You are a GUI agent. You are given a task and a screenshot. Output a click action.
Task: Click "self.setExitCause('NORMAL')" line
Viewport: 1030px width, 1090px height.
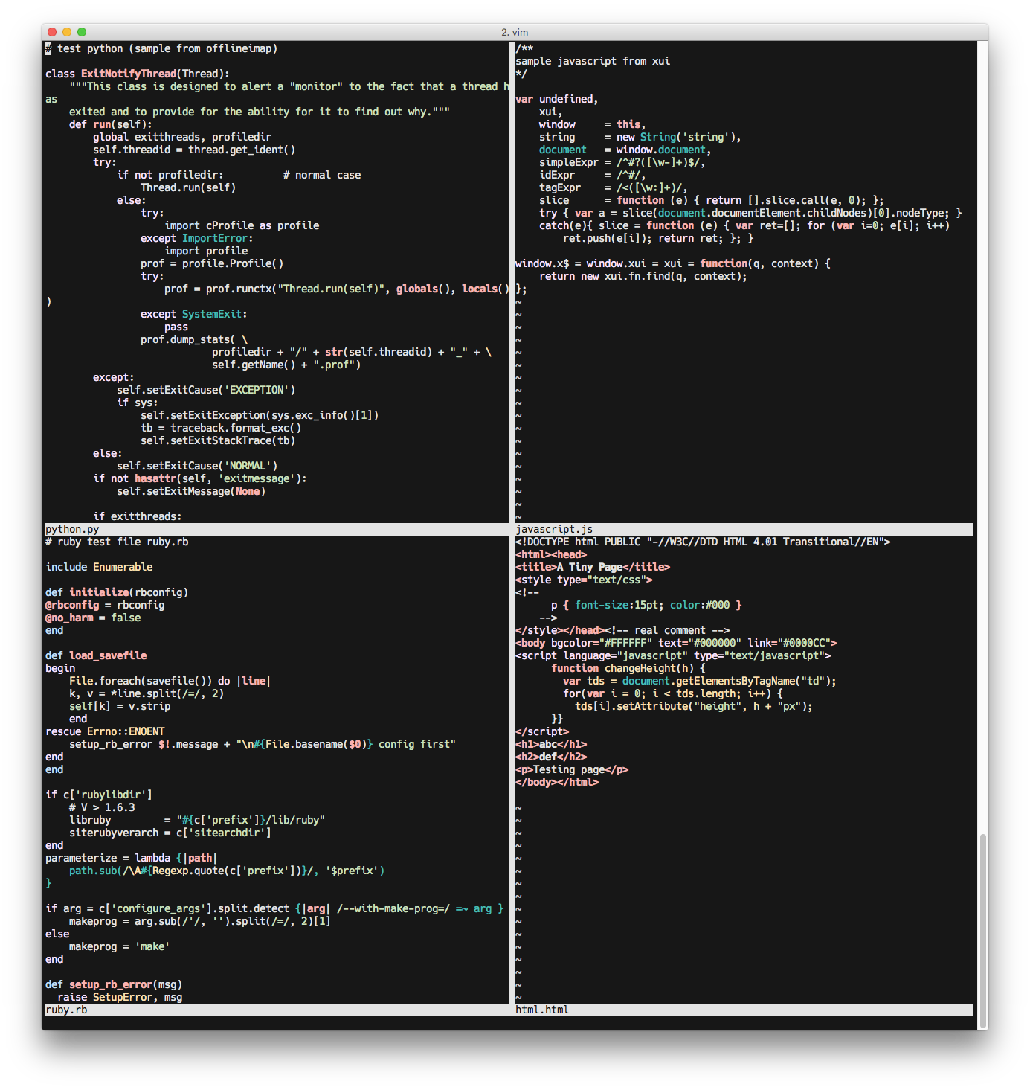(x=197, y=466)
